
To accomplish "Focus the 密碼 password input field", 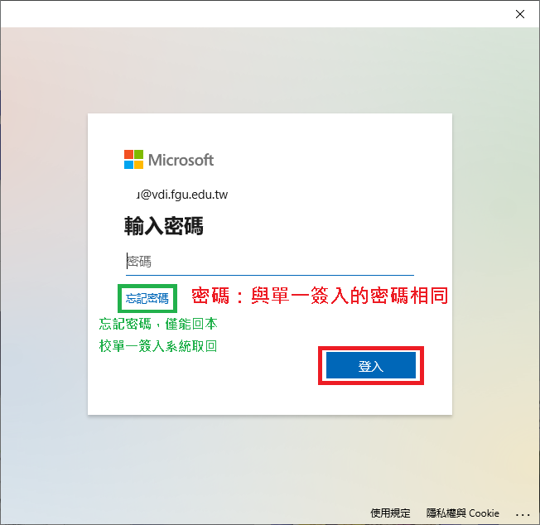I will pos(270,262).
